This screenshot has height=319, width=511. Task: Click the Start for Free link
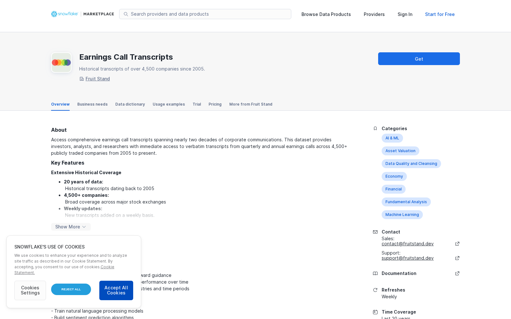pos(440,14)
